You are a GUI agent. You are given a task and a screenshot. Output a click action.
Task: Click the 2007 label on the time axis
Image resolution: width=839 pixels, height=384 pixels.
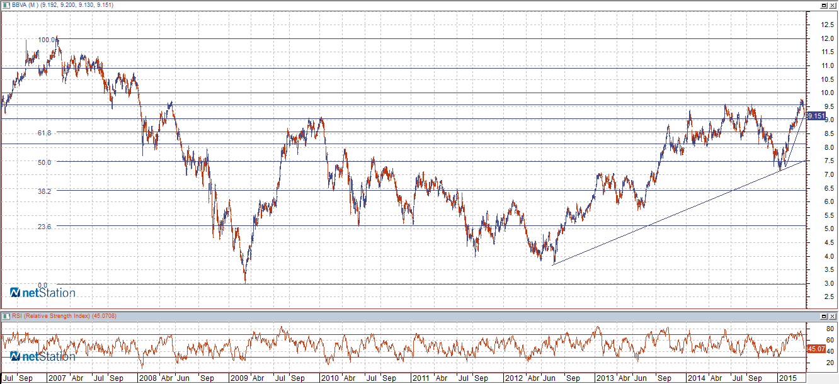[57, 378]
